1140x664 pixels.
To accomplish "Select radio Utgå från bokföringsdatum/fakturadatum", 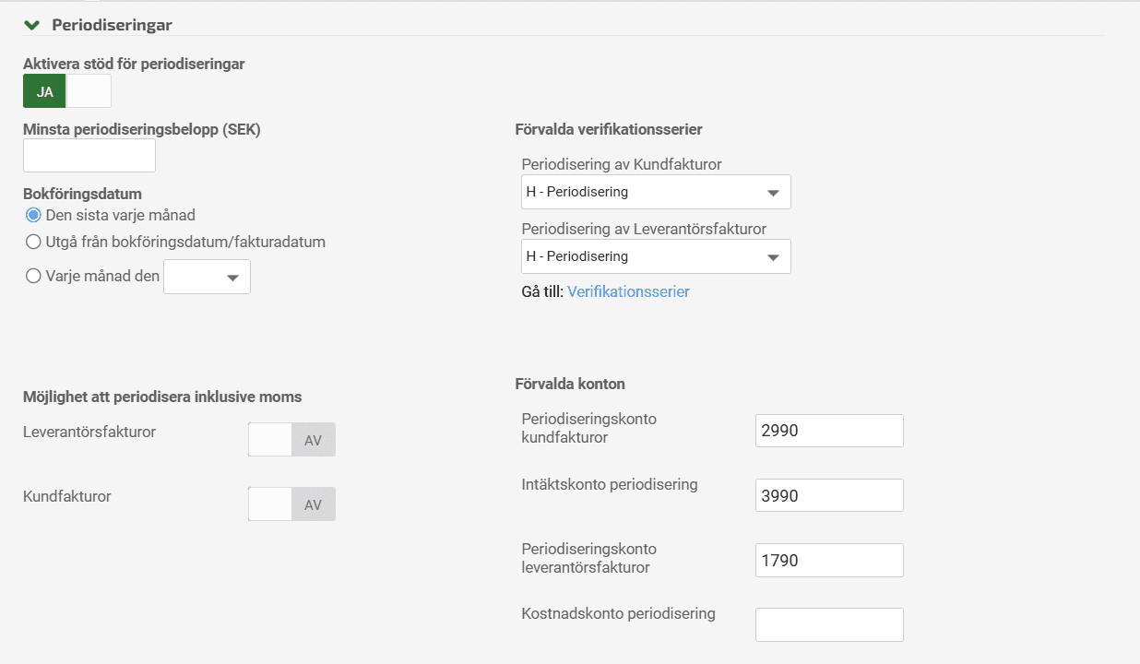I will tap(34, 242).
